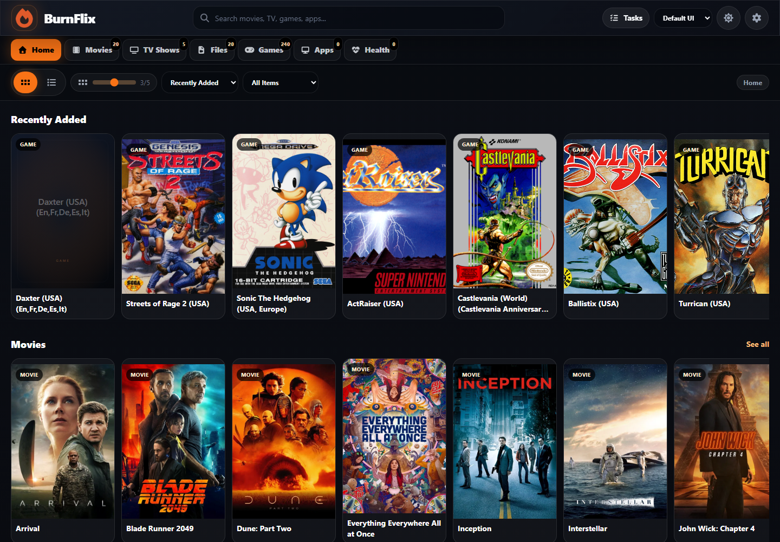The width and height of the screenshot is (780, 542).
Task: Open Interstellar movie poster
Action: click(x=615, y=441)
